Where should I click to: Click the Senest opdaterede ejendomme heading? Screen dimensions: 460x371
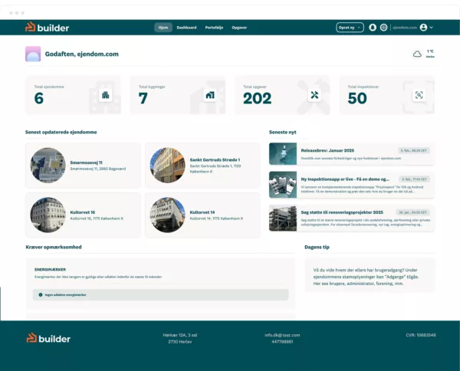(x=61, y=133)
